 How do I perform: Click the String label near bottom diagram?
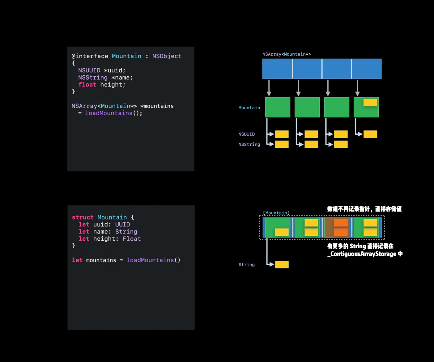coord(247,265)
